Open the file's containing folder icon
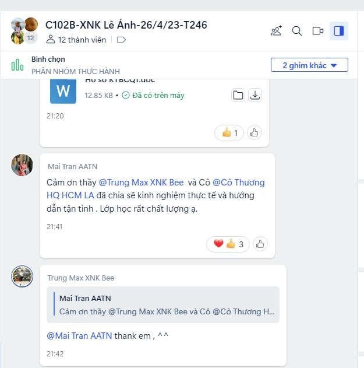 pos(238,95)
